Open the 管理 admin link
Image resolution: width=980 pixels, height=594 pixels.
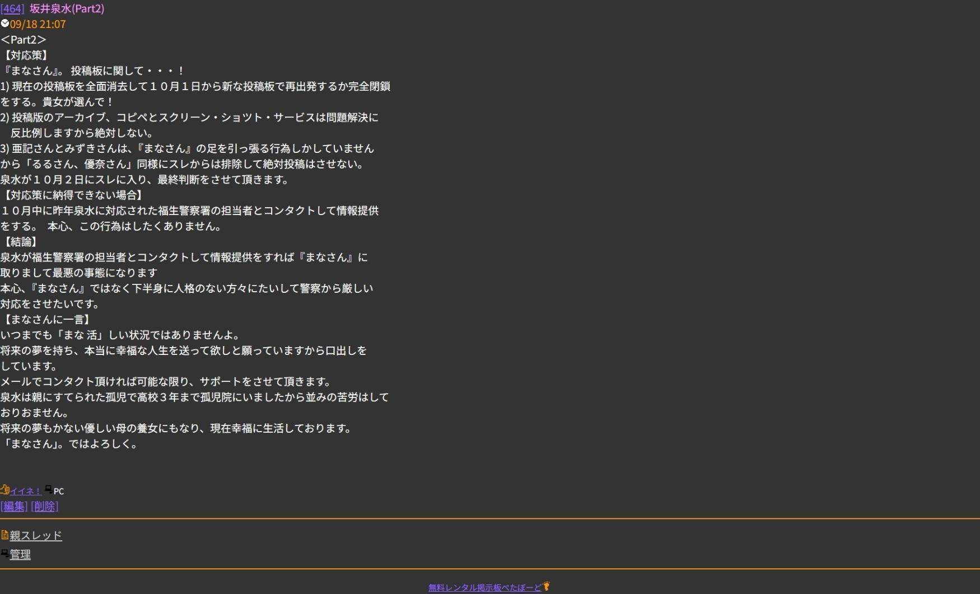tap(20, 555)
